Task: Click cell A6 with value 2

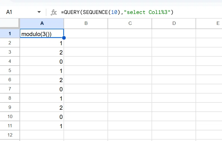Action: coord(42,80)
